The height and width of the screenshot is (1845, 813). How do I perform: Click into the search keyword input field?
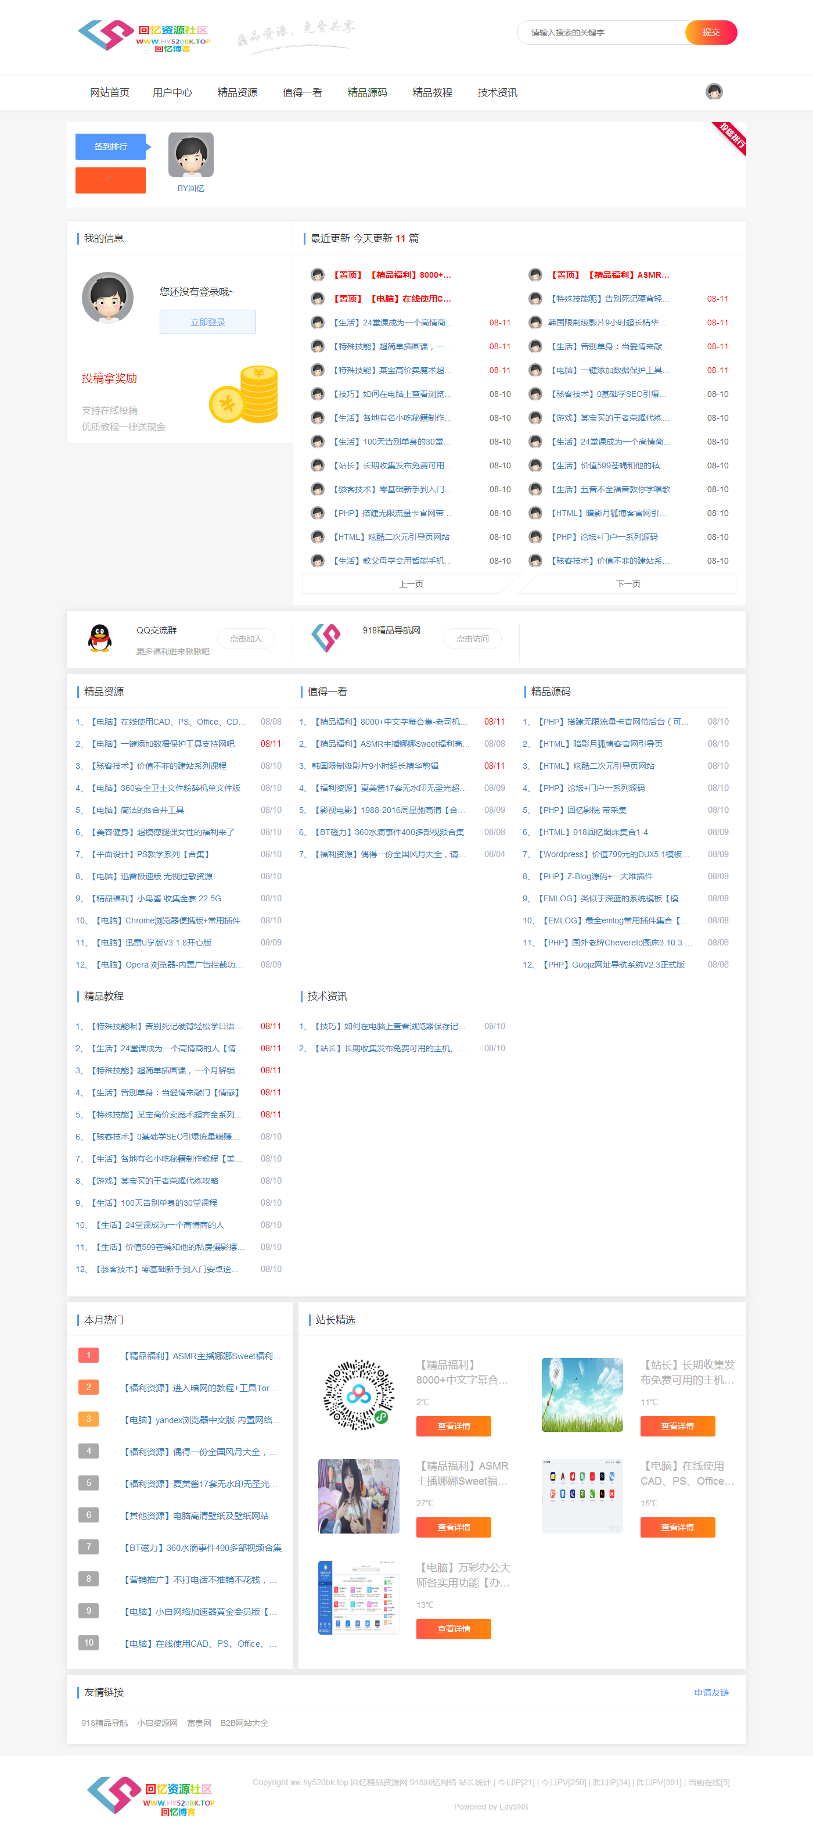point(601,33)
